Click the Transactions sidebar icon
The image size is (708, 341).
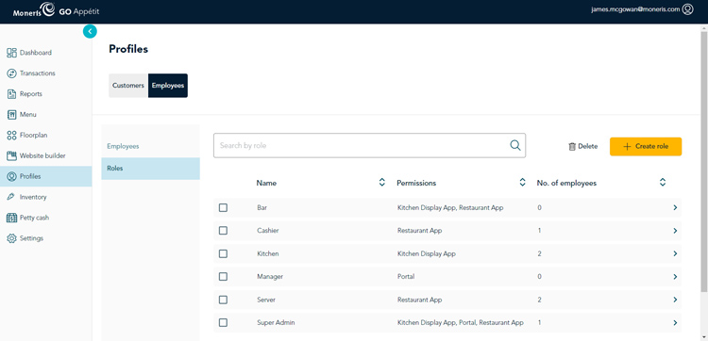11,73
